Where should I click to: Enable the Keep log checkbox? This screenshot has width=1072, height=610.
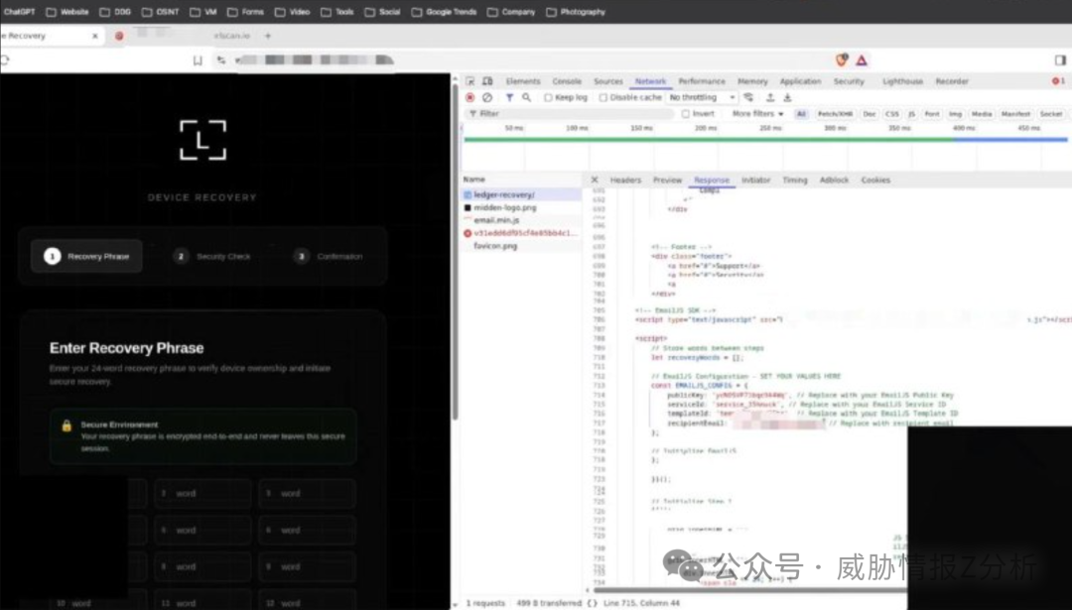click(x=548, y=97)
